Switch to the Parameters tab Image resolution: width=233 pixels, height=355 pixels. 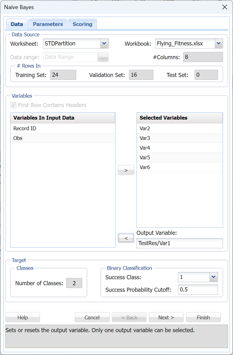click(48, 24)
